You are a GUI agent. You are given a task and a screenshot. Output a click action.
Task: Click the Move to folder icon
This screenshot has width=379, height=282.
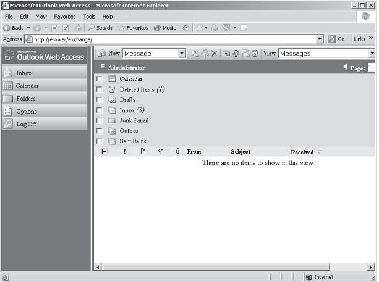[x=195, y=53]
